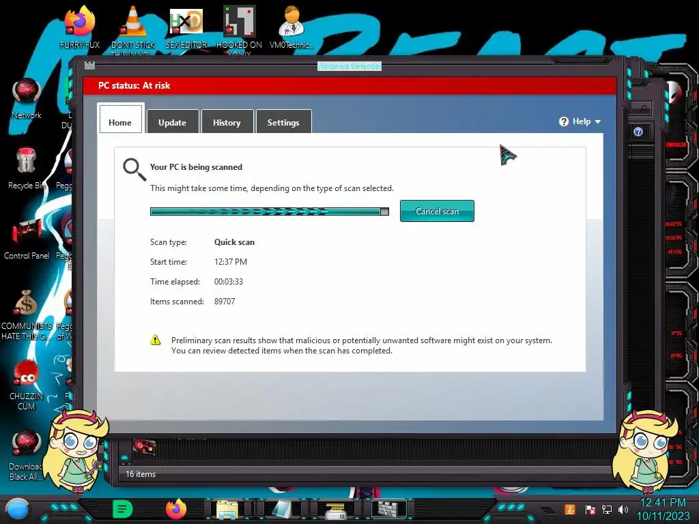Click the preliminary scan results warning text
This screenshot has height=524, width=699.
(x=362, y=345)
